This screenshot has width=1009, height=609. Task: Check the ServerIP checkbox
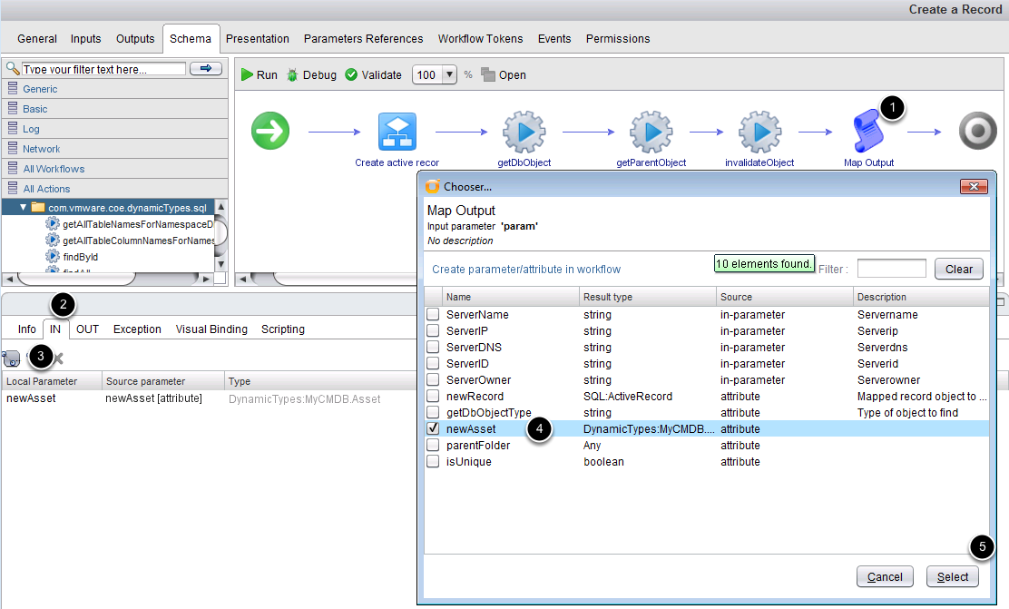coord(433,331)
